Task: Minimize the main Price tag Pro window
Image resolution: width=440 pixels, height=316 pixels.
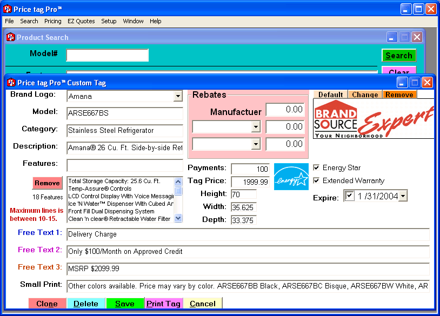Action: coord(405,9)
